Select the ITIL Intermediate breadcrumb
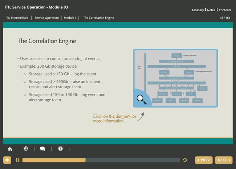This screenshot has height=169, width=236. click(17, 18)
